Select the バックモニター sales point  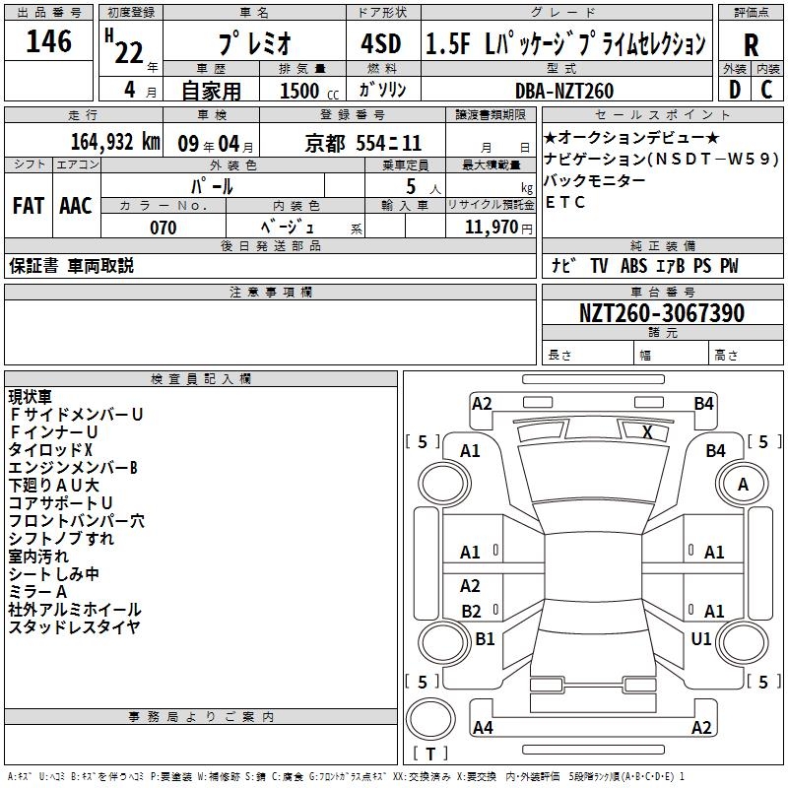(595, 180)
